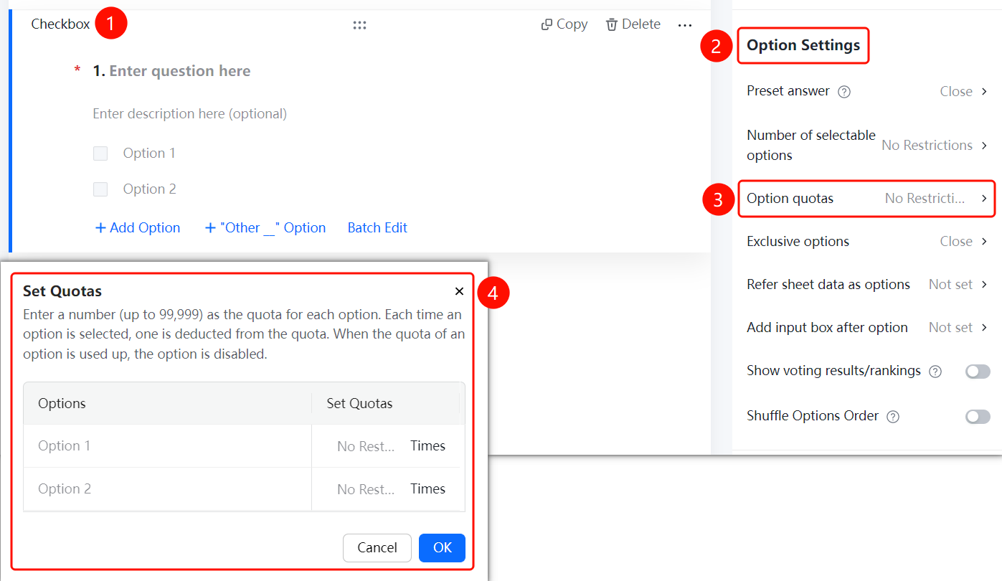Click the Preset answer help icon
Viewport: 1002px width, 581px height.
(x=844, y=92)
